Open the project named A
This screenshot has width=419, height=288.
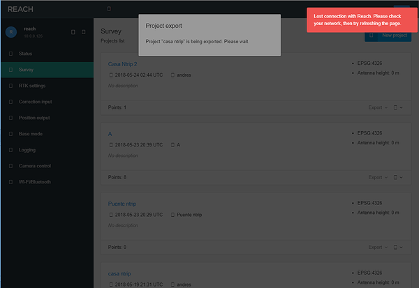110,134
